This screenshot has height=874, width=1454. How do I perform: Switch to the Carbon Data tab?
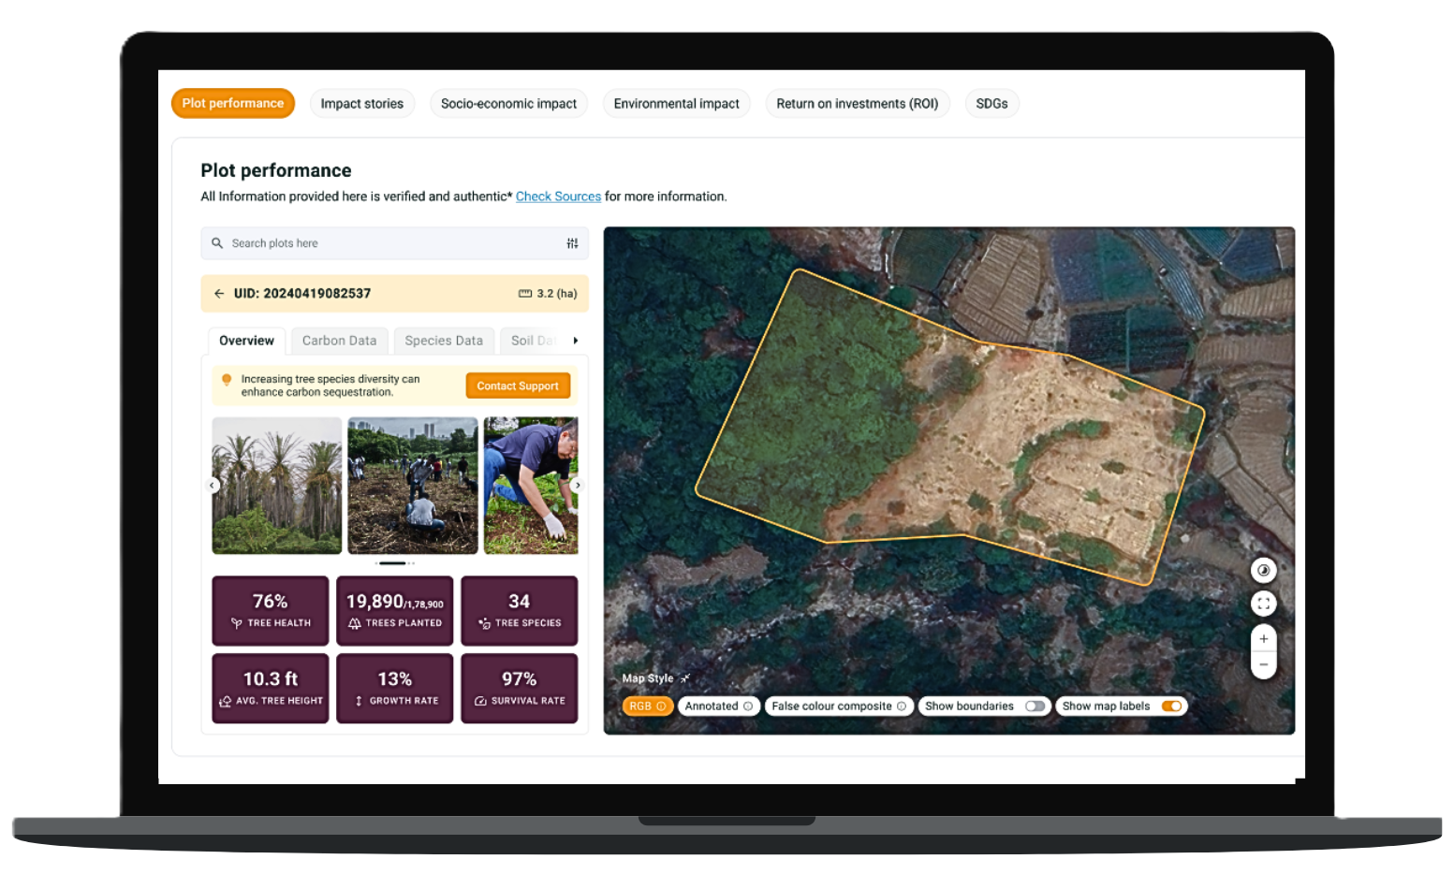tap(339, 341)
